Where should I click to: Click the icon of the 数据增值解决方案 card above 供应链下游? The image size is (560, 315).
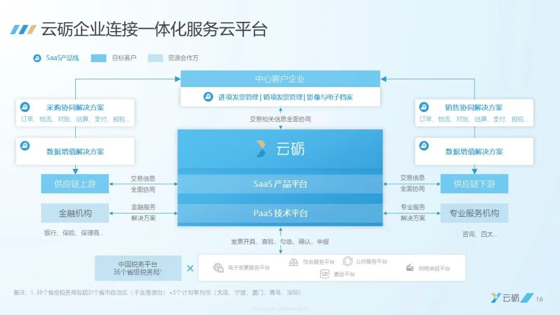424,146
